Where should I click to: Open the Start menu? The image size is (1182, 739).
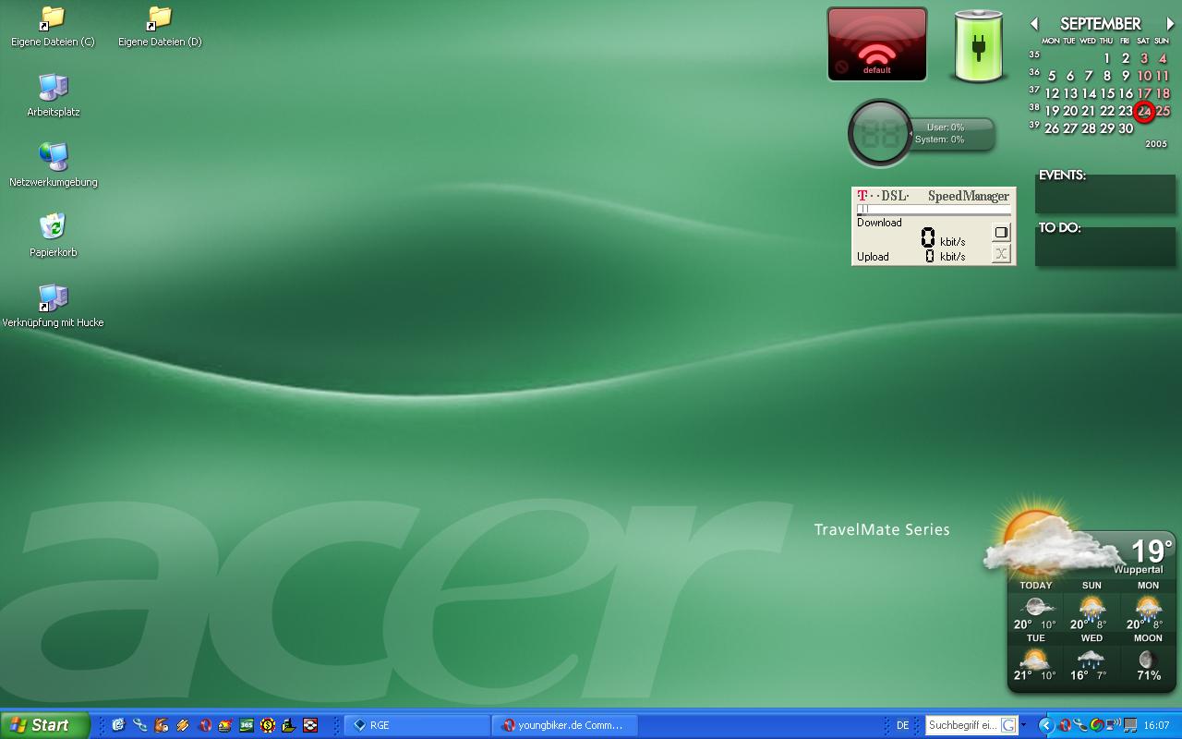pyautogui.click(x=45, y=725)
